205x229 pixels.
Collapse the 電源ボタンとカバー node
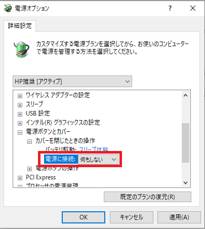(20, 132)
